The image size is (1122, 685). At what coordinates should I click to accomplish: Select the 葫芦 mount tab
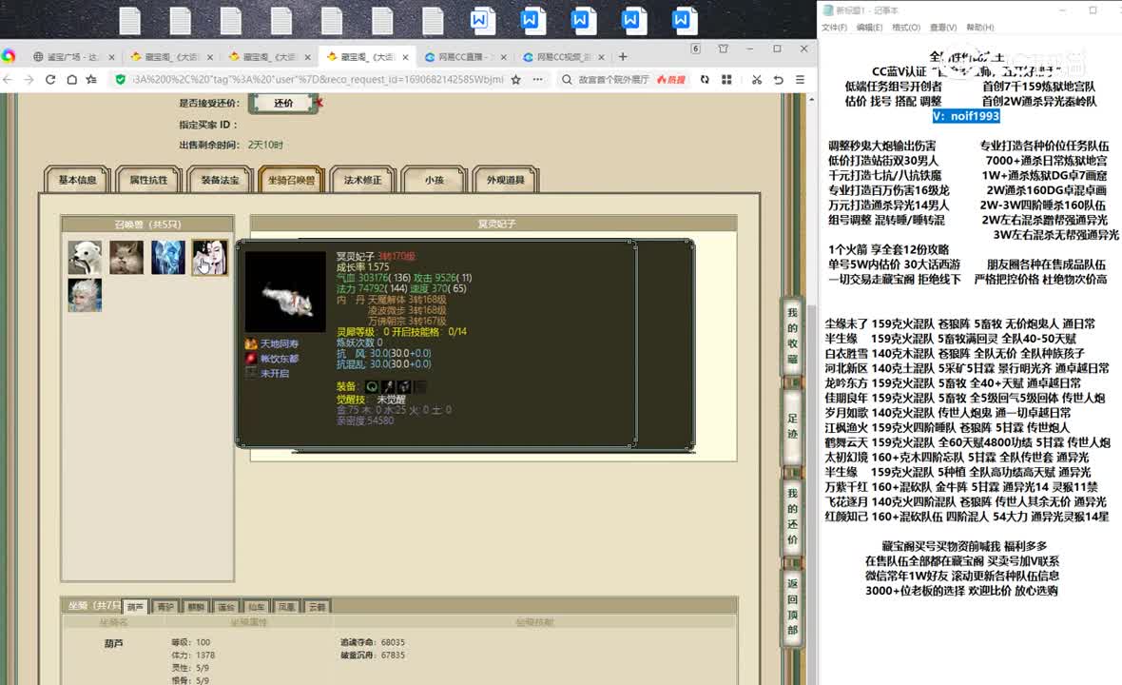pyautogui.click(x=135, y=607)
